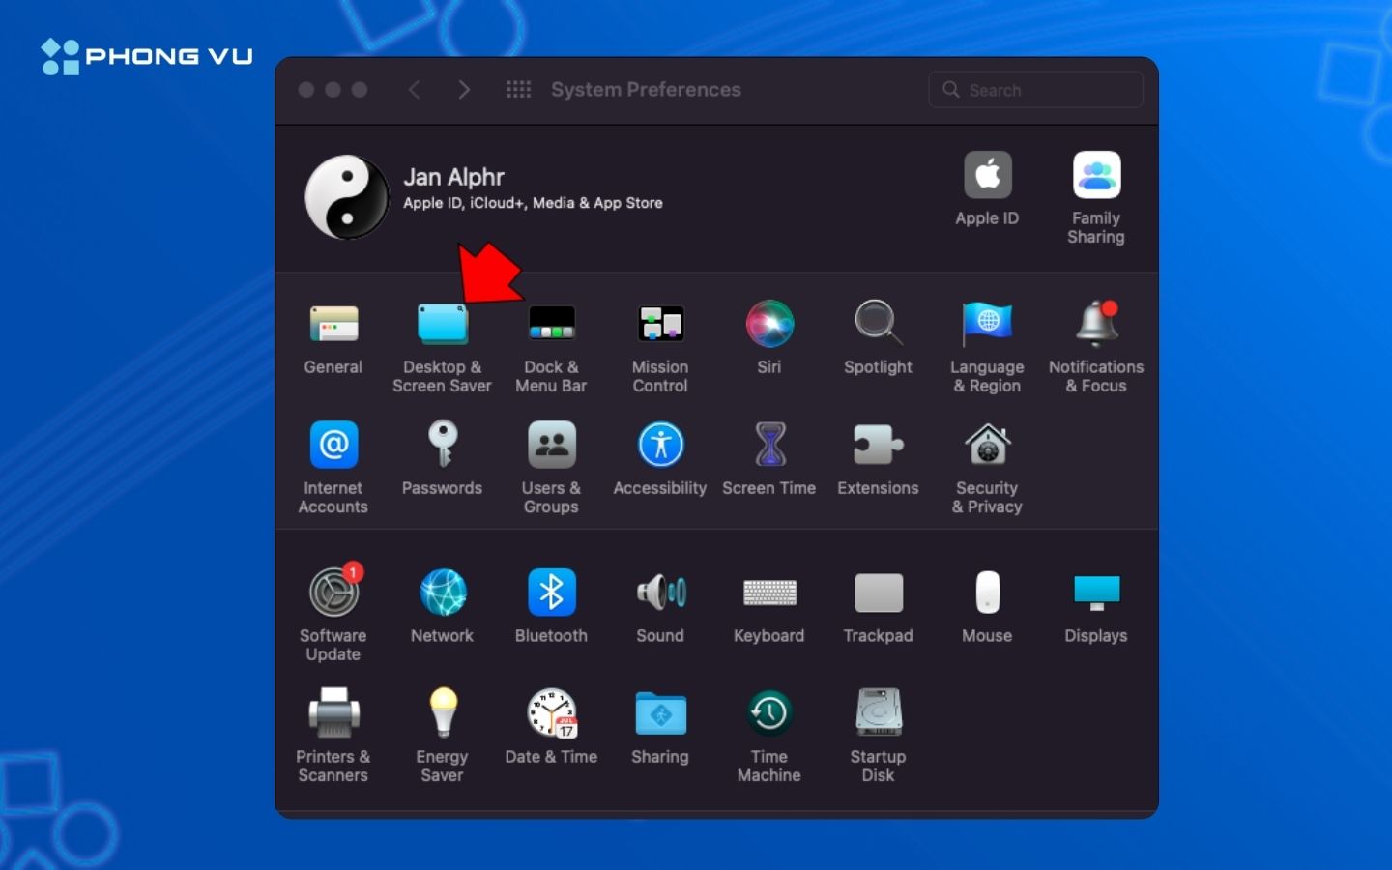Image resolution: width=1392 pixels, height=870 pixels.
Task: Select the Accessibility pane
Action: tap(660, 447)
